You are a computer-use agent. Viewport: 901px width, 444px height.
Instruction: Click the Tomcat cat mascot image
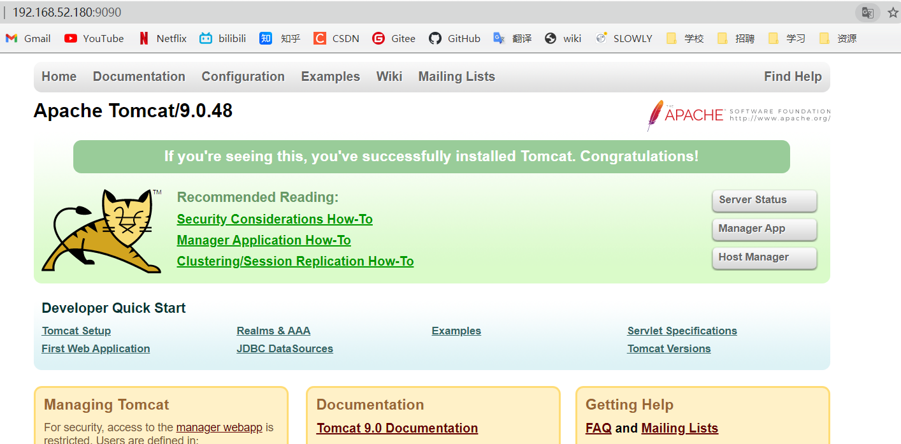tap(102, 231)
